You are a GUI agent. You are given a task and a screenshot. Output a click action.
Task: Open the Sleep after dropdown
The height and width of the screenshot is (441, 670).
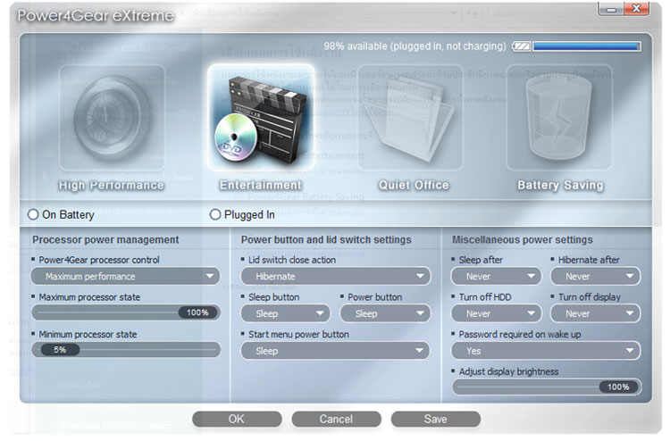click(x=496, y=276)
